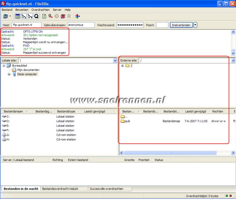Viewport: 236px width, 199px height.
Task: Click the remote list scroll left arrow
Action: coord(122,153)
